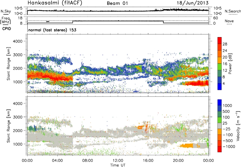Viewport: 241px width, 167px height.
Task: Click the 'Velocity [m s-1]' colorbar title
Action: click(x=238, y=126)
